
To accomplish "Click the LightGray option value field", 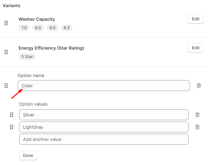I will pos(104,127).
